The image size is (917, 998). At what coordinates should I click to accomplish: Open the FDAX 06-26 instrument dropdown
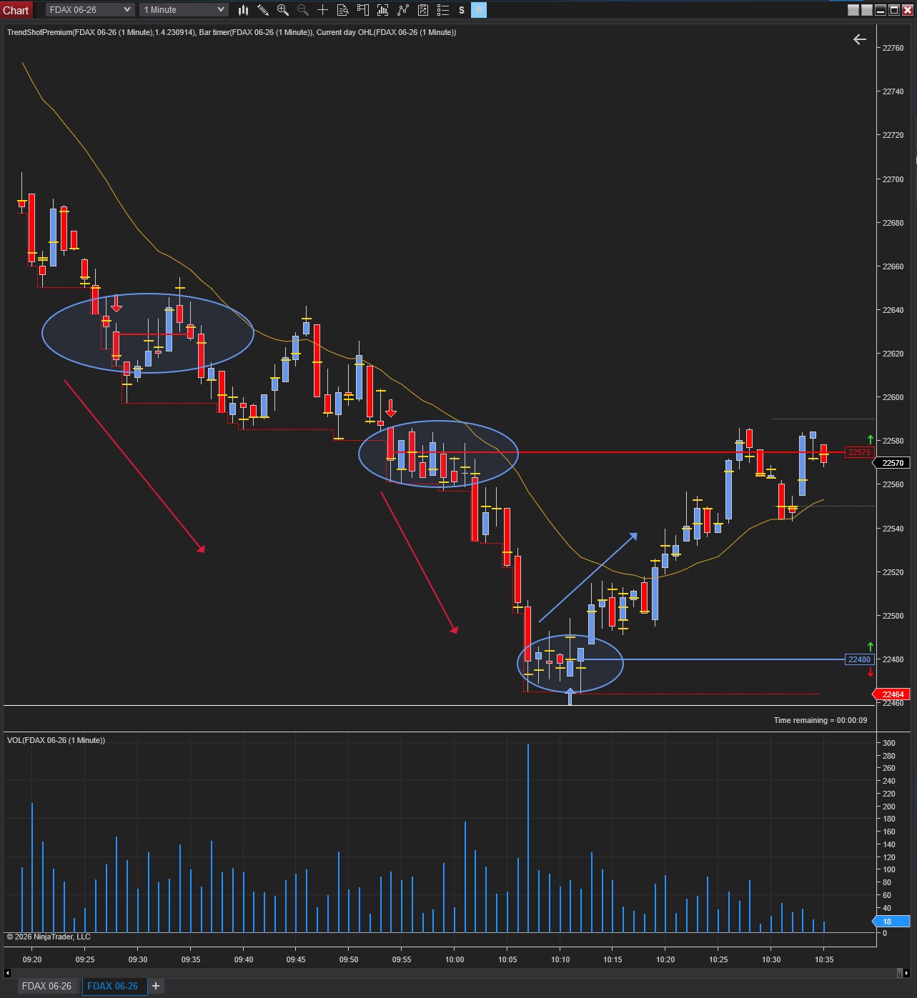[x=90, y=10]
